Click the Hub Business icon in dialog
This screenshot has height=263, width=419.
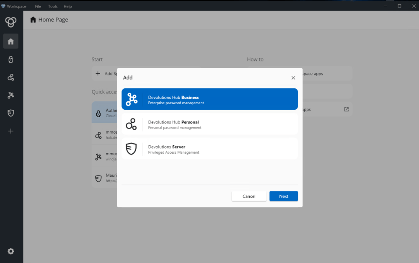(132, 99)
